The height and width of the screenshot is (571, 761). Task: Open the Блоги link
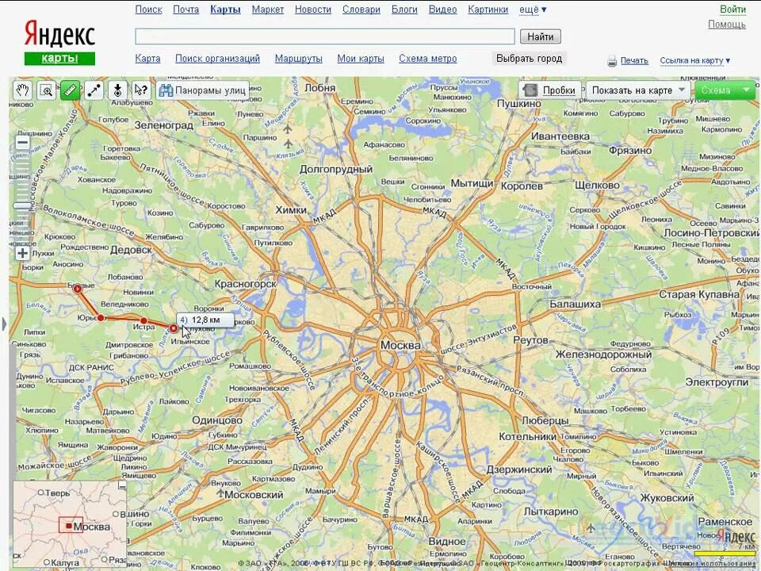coord(404,10)
